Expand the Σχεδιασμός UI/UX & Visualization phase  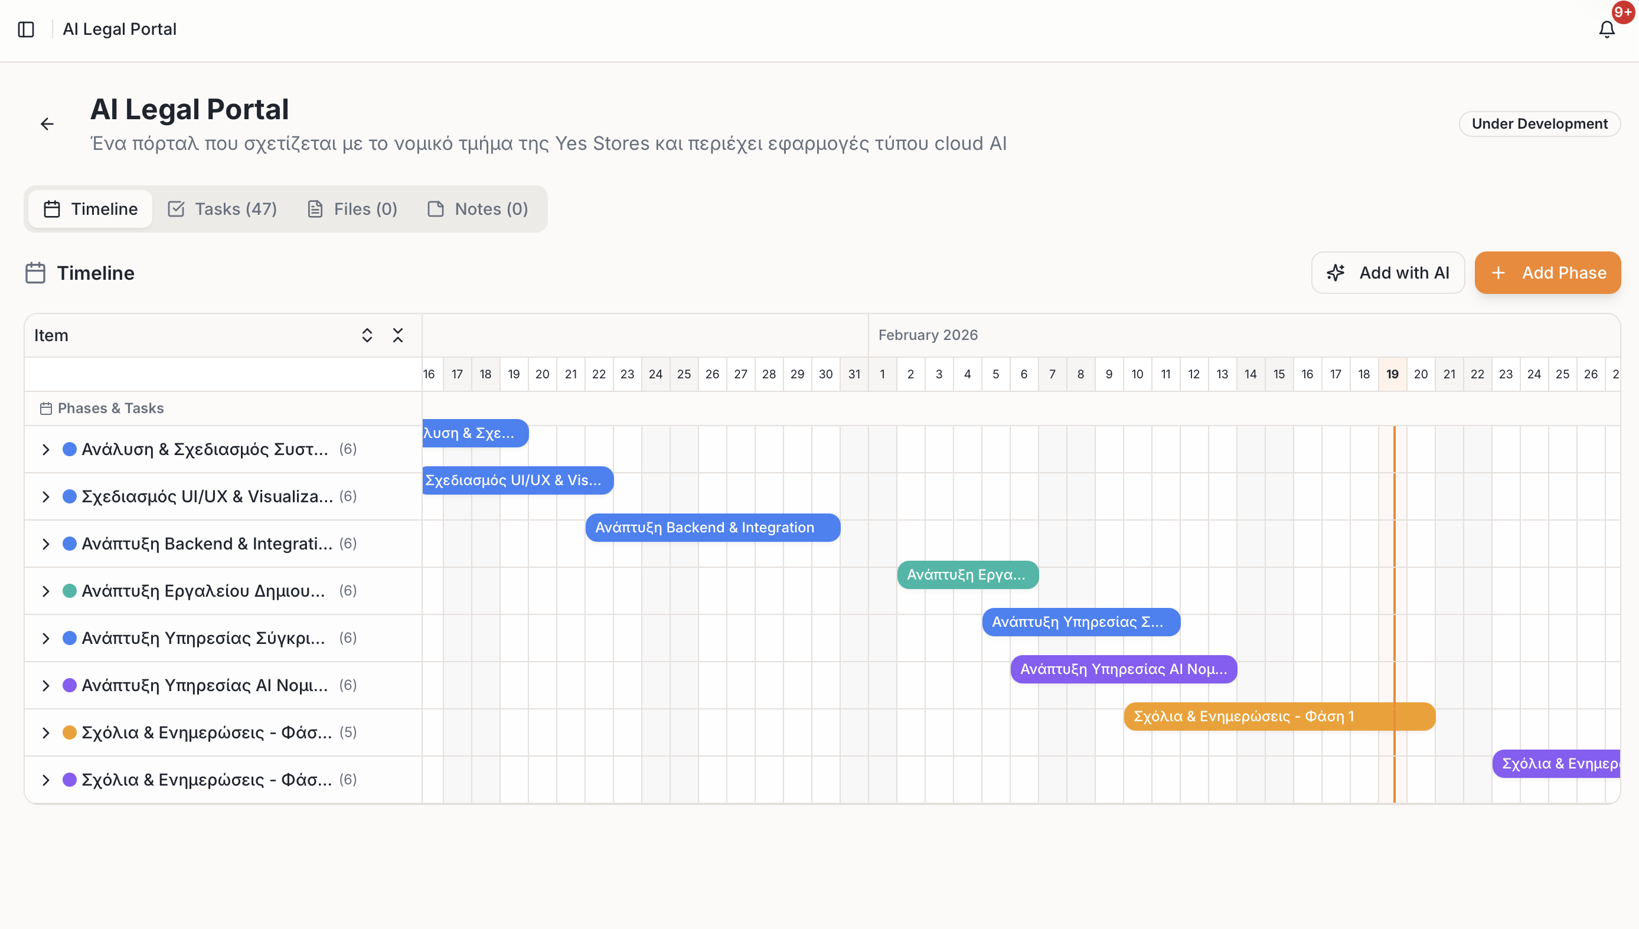tap(45, 496)
